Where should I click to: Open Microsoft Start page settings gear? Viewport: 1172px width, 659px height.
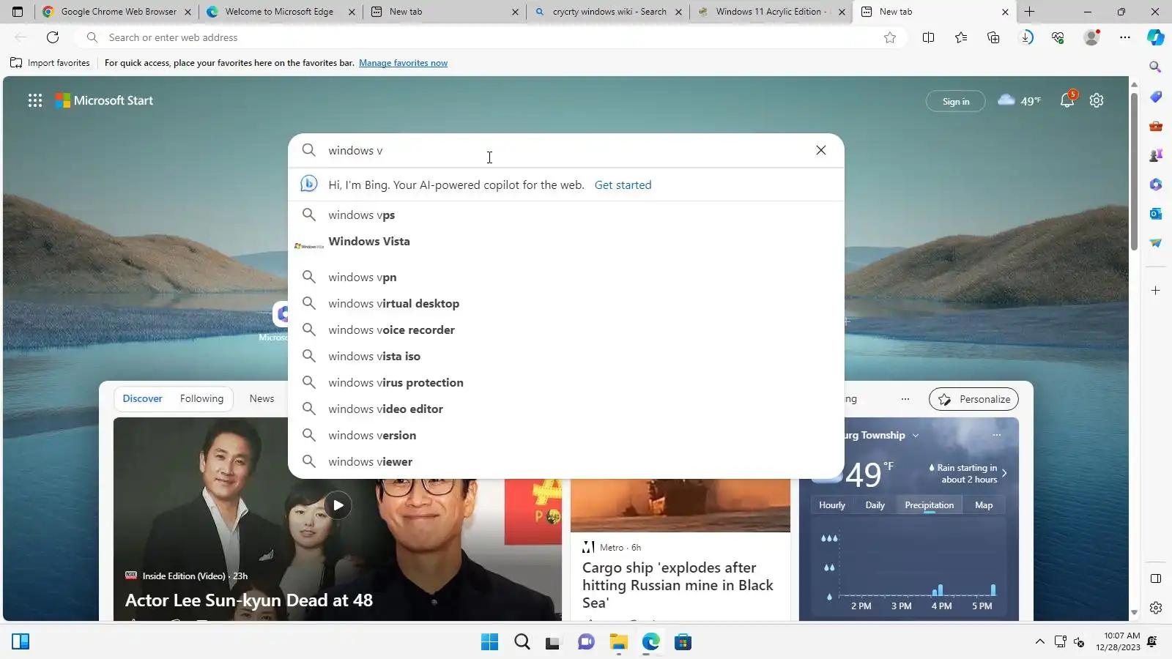tap(1097, 100)
